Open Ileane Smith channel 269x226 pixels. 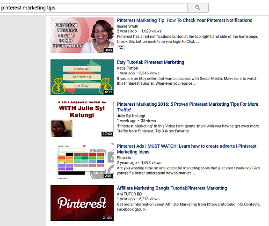[x=127, y=26]
